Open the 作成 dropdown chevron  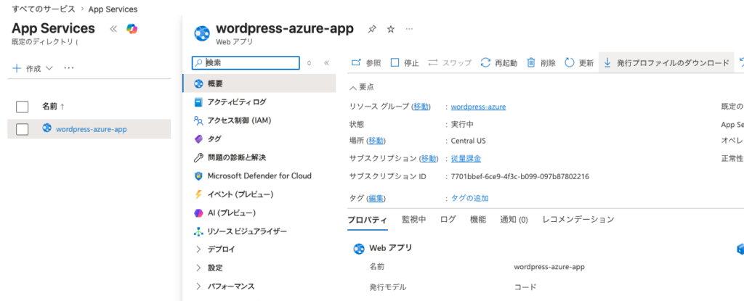(49, 69)
